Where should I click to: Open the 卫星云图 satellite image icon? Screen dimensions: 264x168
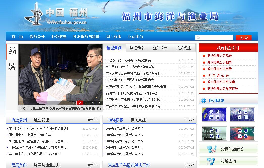click(242, 114)
